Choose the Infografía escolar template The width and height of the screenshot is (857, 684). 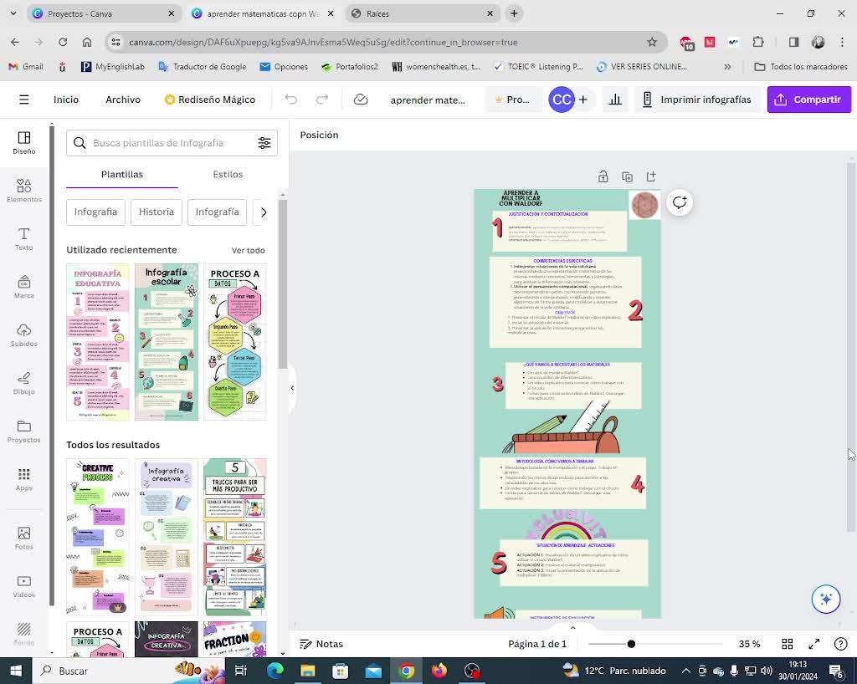[167, 342]
